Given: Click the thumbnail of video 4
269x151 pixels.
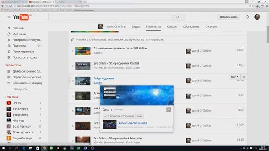Looking at the screenshot, I should pos(83,96).
